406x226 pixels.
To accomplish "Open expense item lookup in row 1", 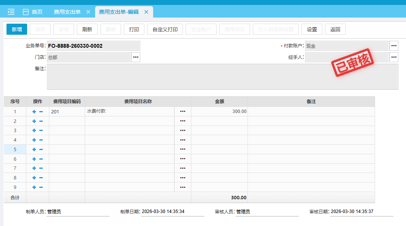I will click(183, 111).
